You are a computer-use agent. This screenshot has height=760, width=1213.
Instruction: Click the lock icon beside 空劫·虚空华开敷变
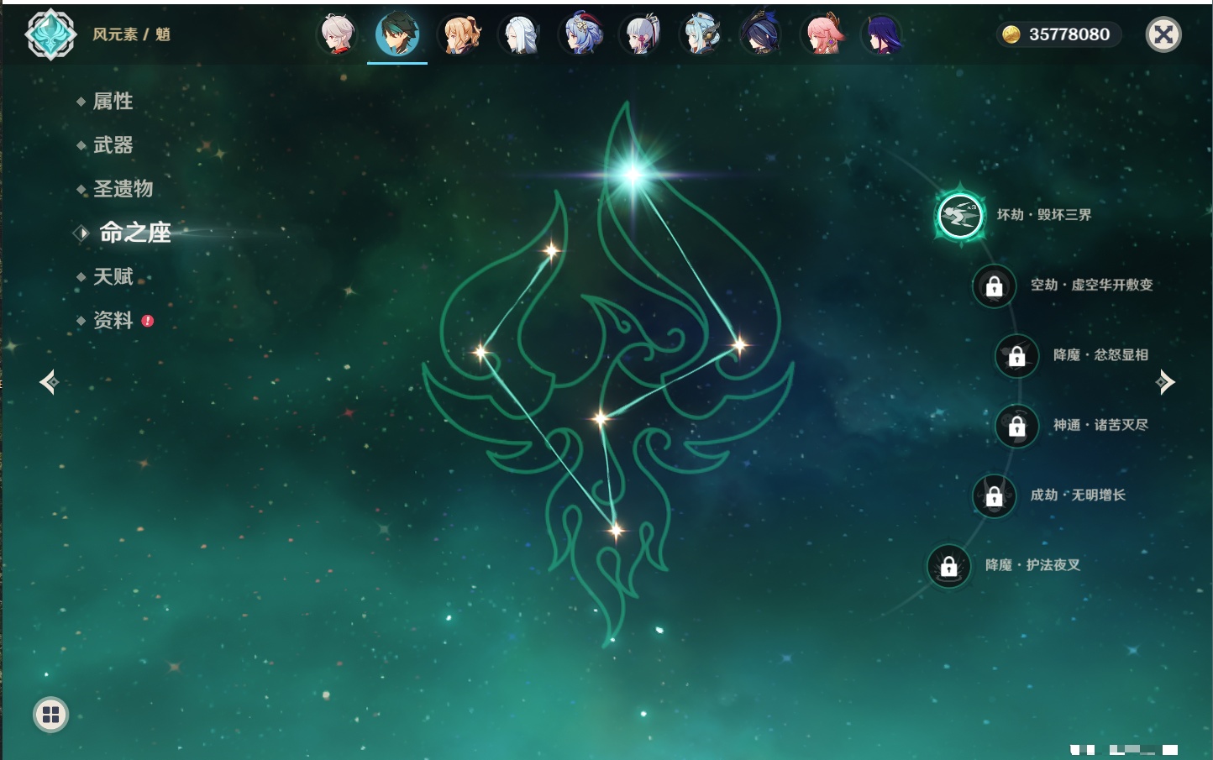pyautogui.click(x=995, y=286)
